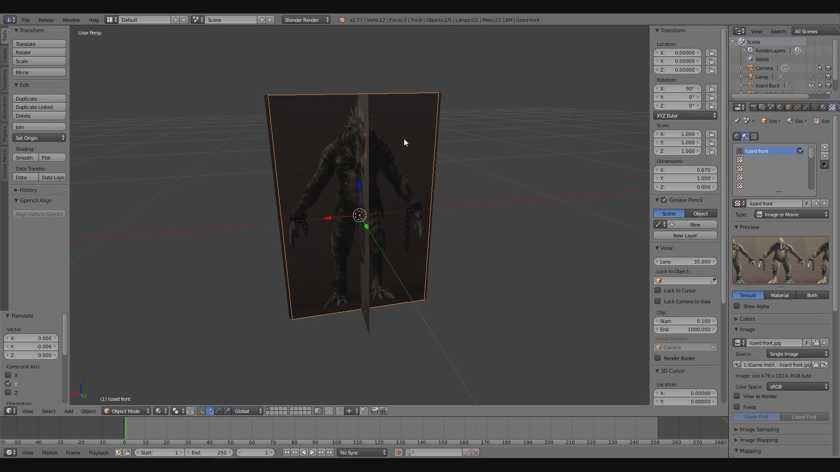The image size is (840, 472).
Task: Open the render engine Blender Render dropdown
Action: (x=306, y=20)
